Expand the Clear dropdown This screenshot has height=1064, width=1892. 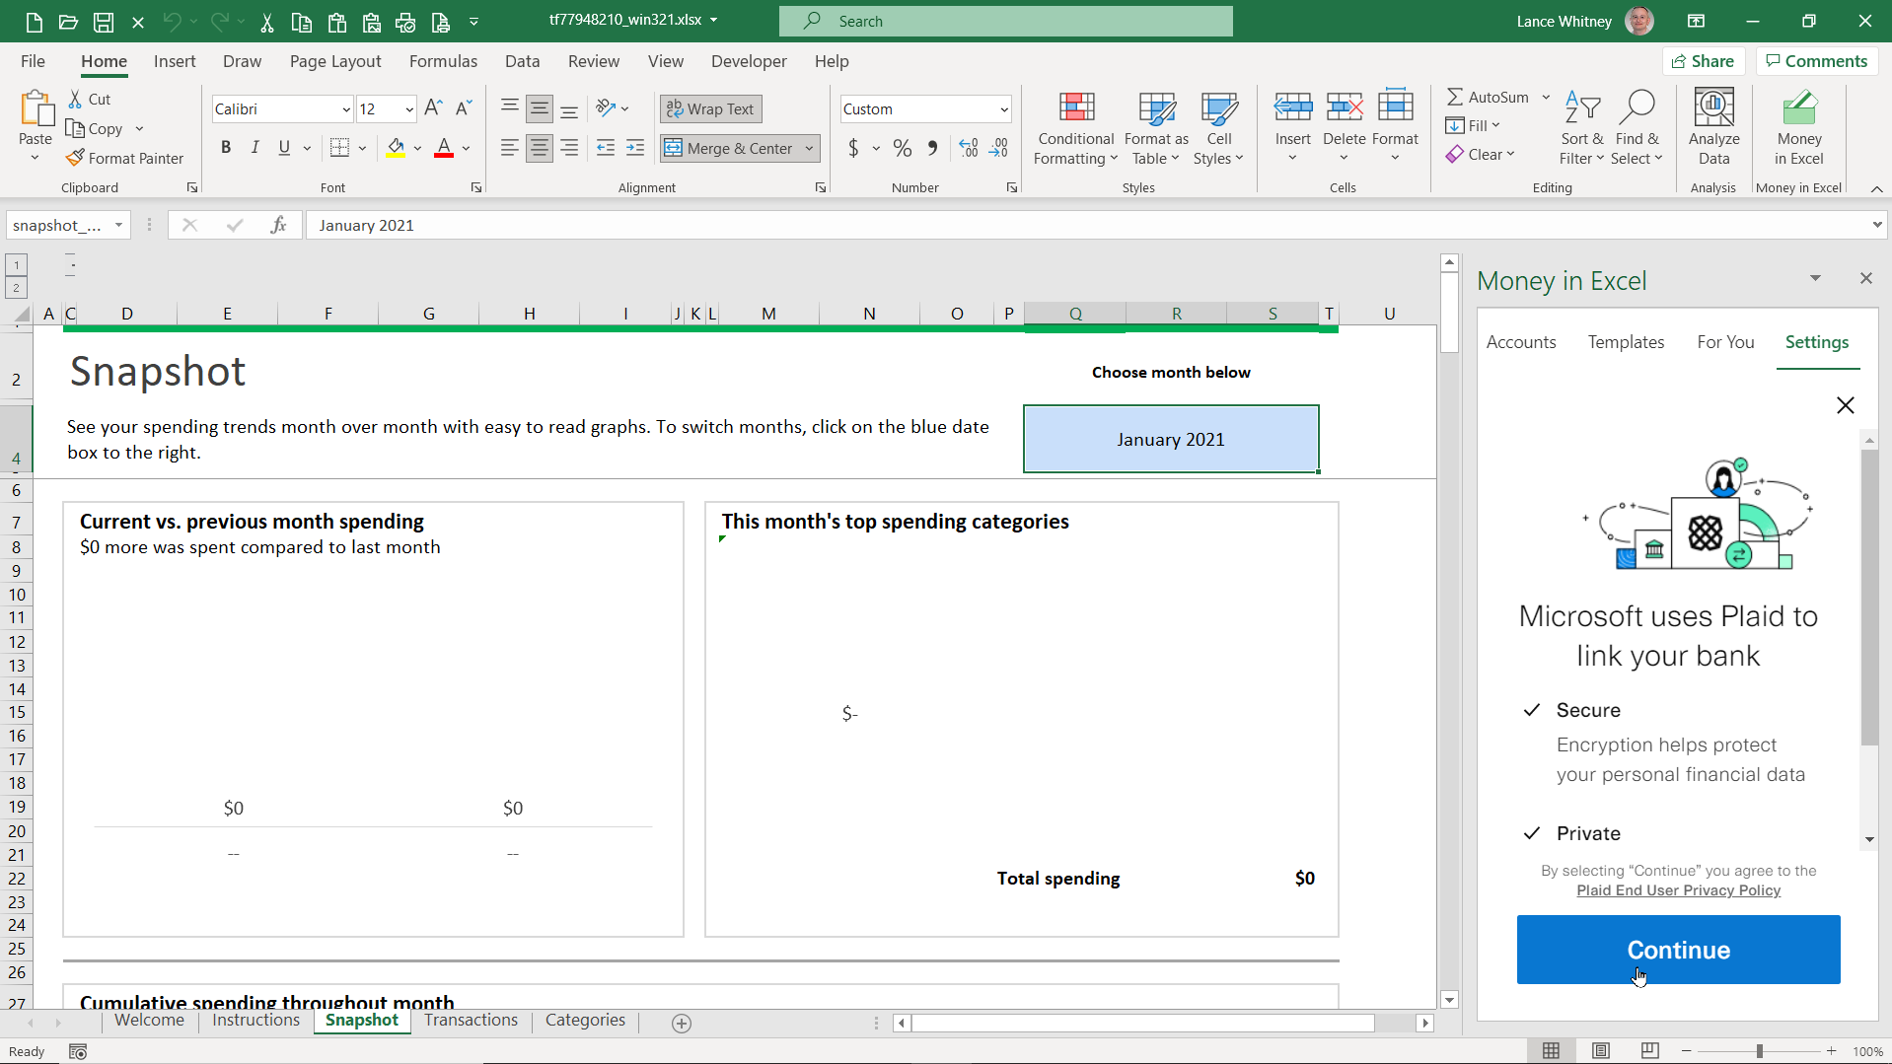[1510, 154]
